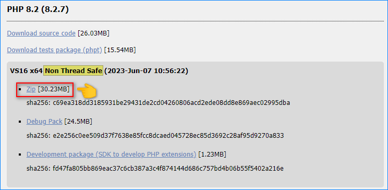388x190 pixels.
Task: Open the Download tests package (phpt) link
Action: 54,50
